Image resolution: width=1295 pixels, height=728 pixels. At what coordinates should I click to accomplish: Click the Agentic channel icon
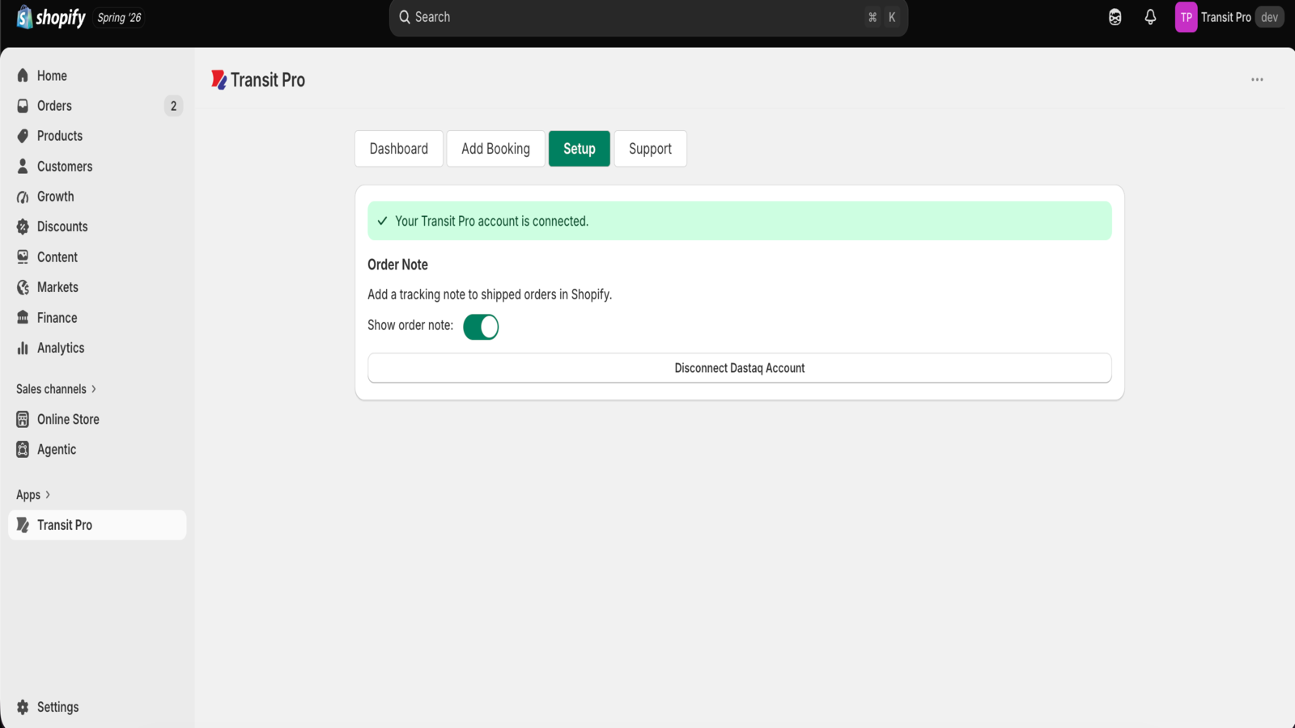23,450
